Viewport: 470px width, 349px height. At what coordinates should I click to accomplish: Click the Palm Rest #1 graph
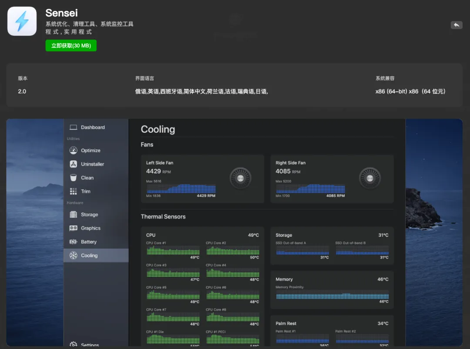coord(302,339)
